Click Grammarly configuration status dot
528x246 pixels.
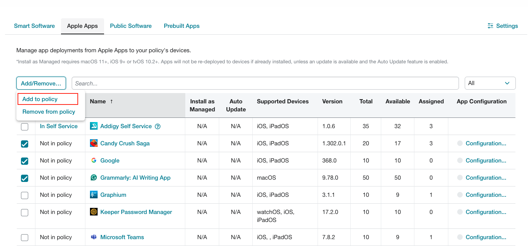pyautogui.click(x=460, y=178)
